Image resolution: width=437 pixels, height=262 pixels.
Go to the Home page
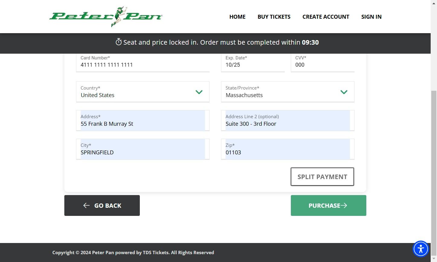click(237, 17)
